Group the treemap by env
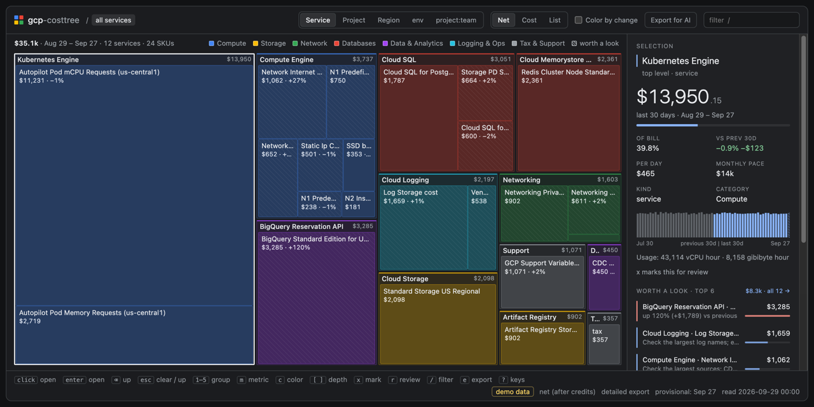Screen dimensions: 814x407 (418, 20)
